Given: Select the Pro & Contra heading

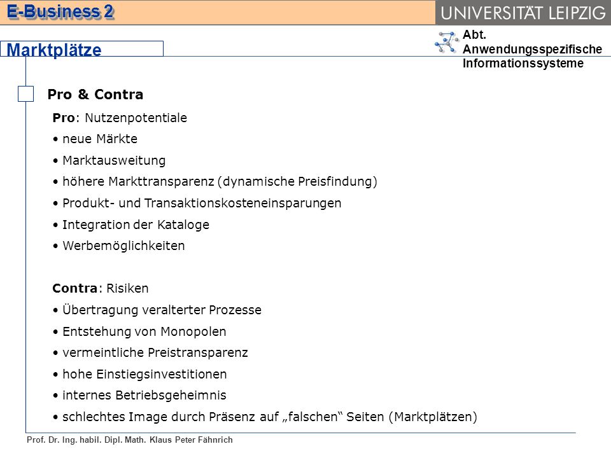Looking at the screenshot, I should [x=95, y=94].
